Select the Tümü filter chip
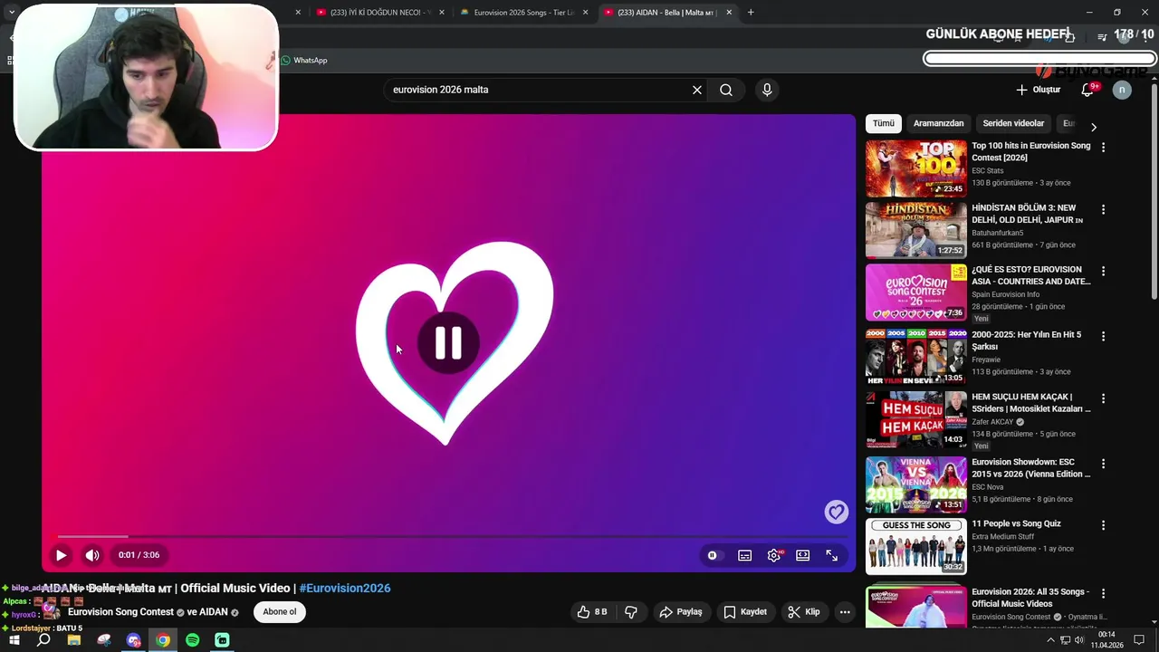This screenshot has height=652, width=1159. (x=884, y=123)
